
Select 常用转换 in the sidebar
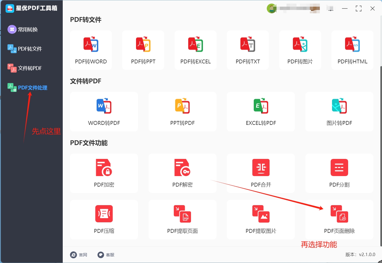coord(23,29)
